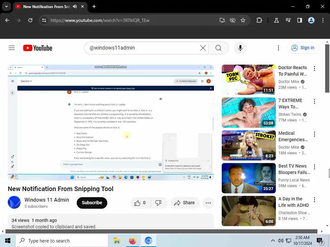Screen dimensions: 330x247
Task: Go back with browser back arrow
Action: click(7, 20)
